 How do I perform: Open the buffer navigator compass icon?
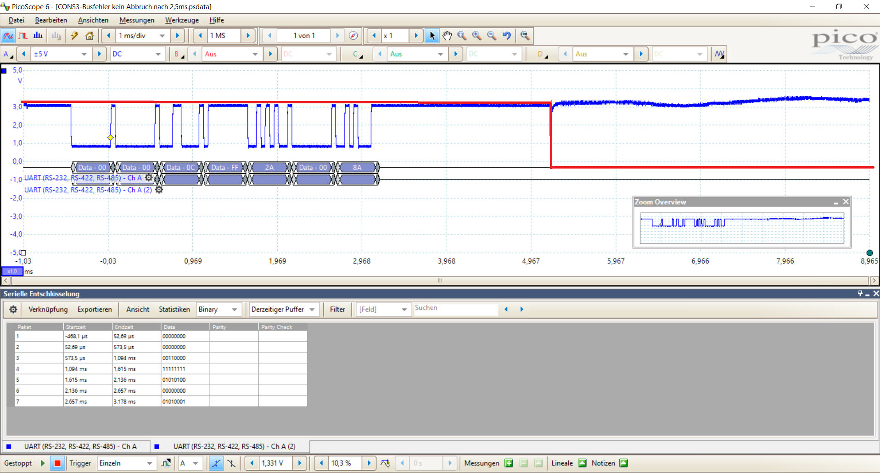coord(353,35)
